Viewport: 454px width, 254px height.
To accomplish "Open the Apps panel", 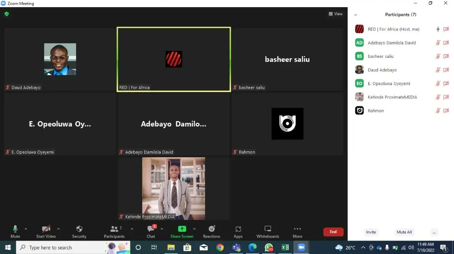I will point(238,232).
